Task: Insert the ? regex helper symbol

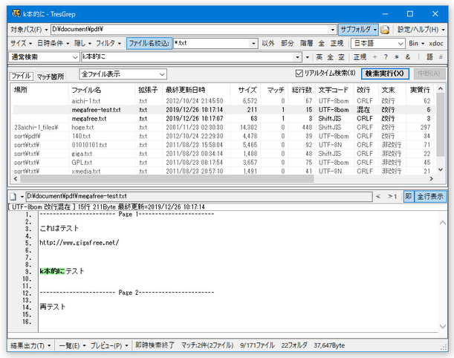Action: (386, 57)
